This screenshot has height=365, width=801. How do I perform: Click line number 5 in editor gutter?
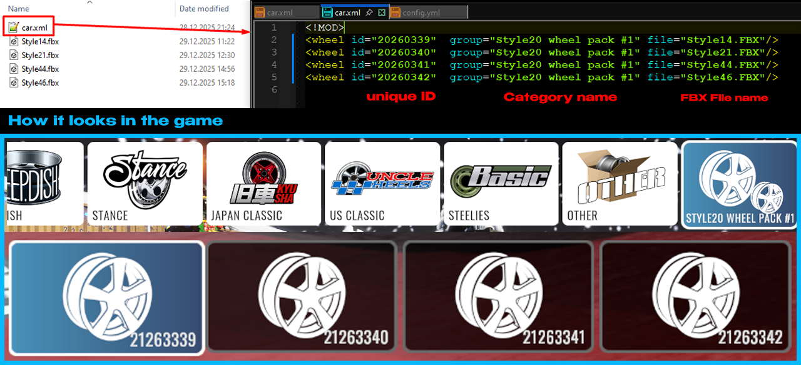[274, 77]
